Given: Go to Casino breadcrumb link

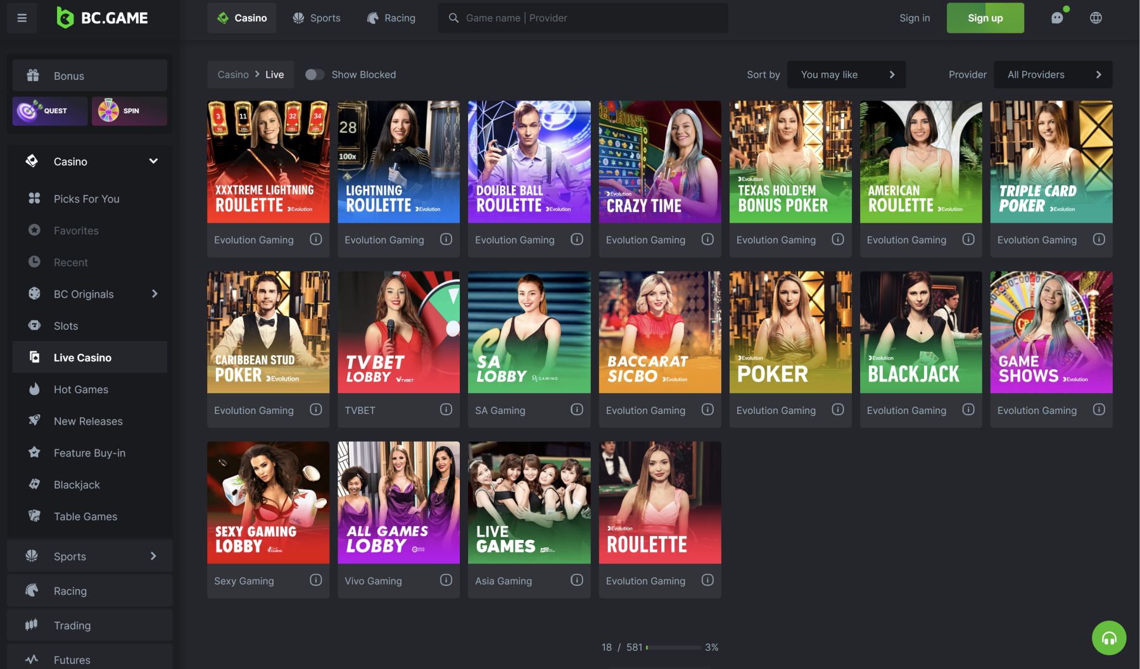Looking at the screenshot, I should [233, 75].
